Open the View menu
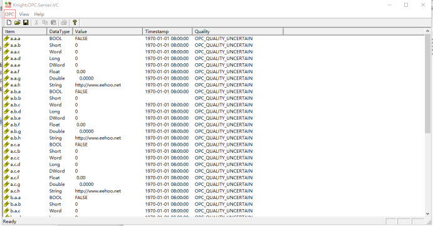Image resolution: width=433 pixels, height=226 pixels. point(24,14)
